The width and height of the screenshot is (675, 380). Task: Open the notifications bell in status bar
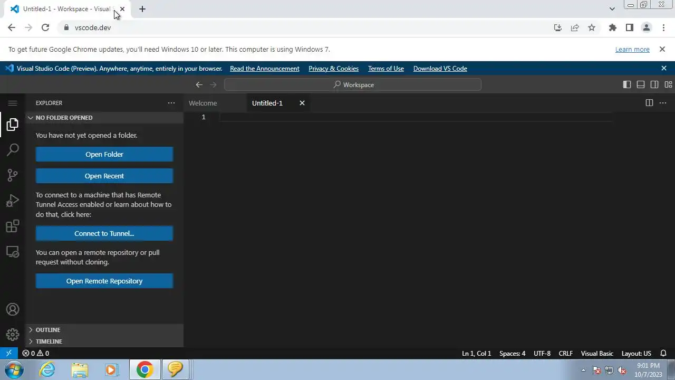(x=663, y=353)
